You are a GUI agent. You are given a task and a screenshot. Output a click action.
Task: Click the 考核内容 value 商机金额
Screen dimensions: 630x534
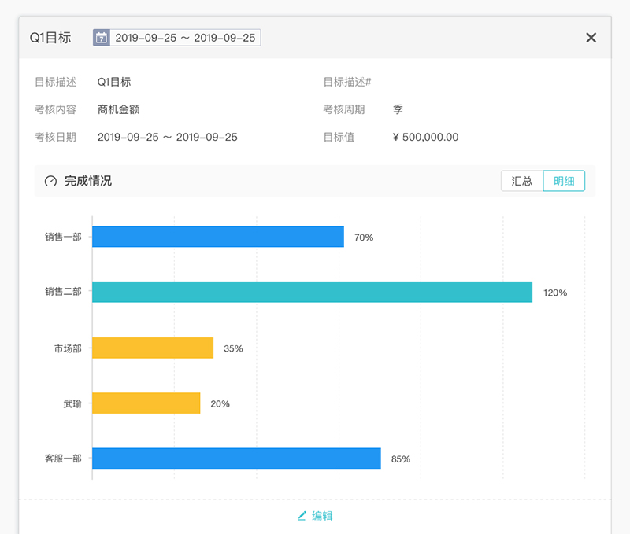[119, 109]
